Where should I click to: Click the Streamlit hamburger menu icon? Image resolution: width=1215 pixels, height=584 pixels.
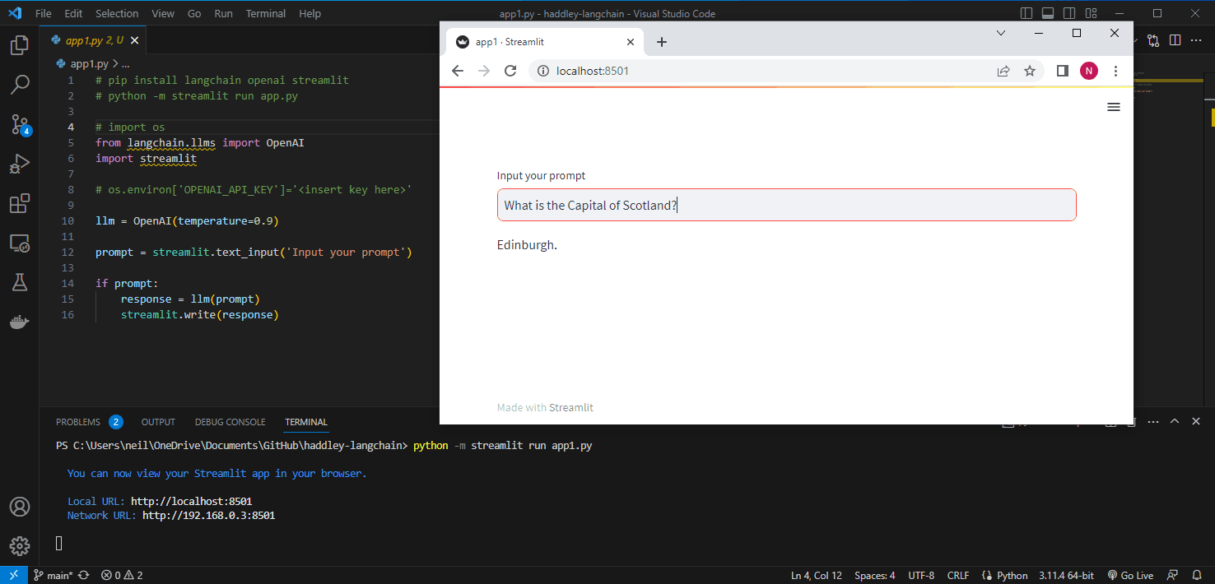pos(1113,107)
